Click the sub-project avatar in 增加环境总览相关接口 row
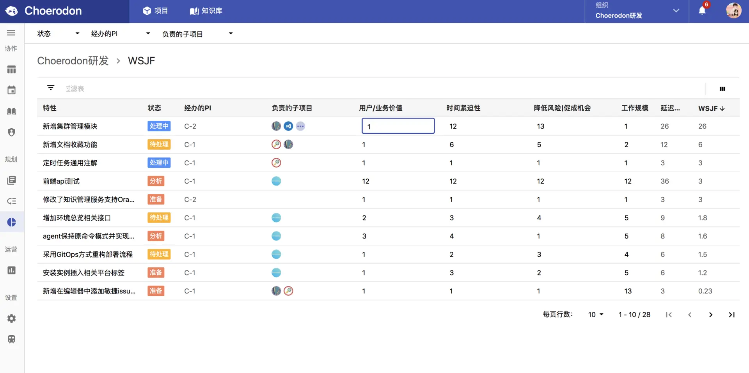 276,218
